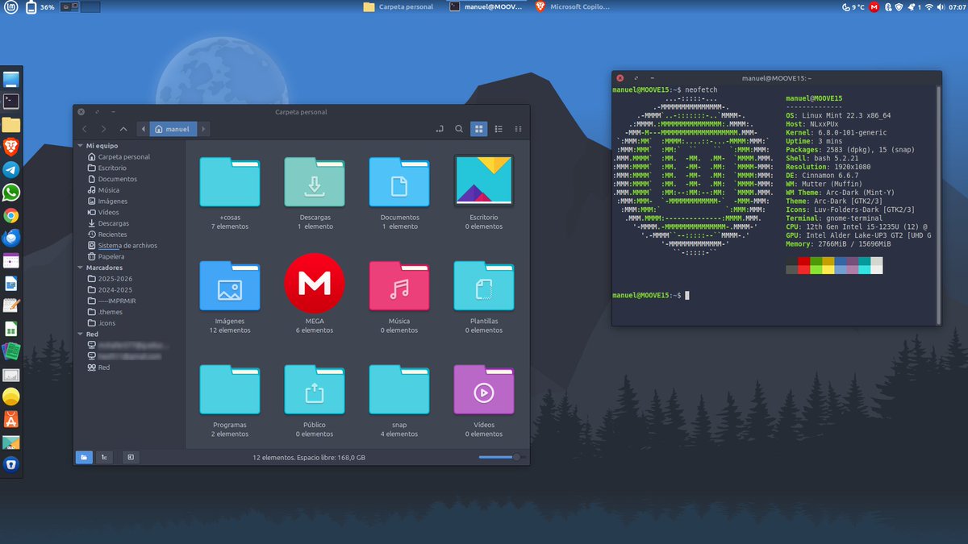This screenshot has height=544, width=968.
Task: Switch Nemo to list view
Action: click(499, 128)
